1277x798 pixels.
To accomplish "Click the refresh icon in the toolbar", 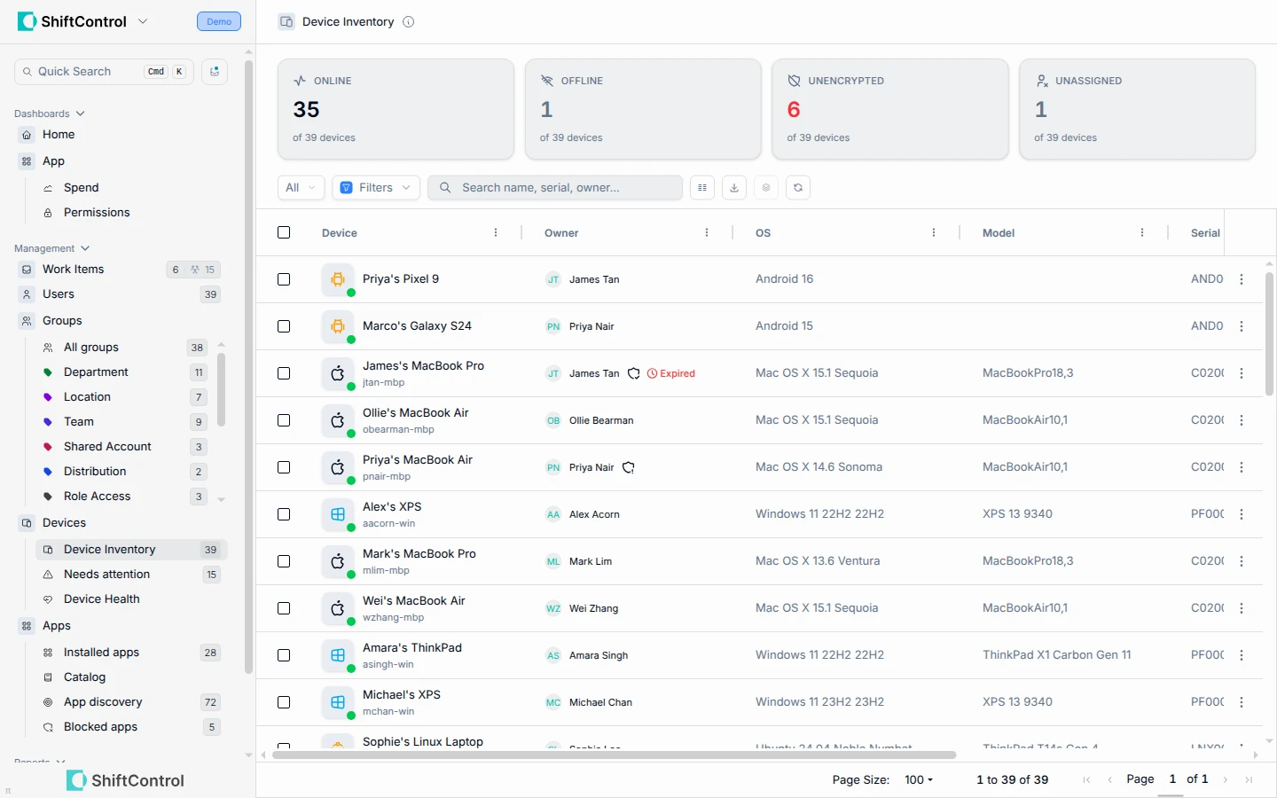I will click(798, 188).
